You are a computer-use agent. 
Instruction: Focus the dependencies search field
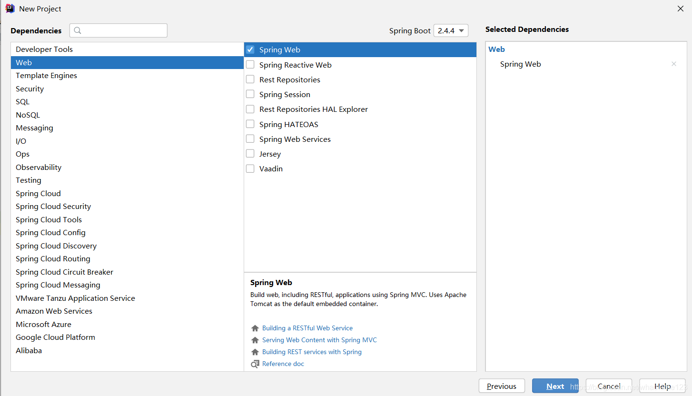pos(119,30)
